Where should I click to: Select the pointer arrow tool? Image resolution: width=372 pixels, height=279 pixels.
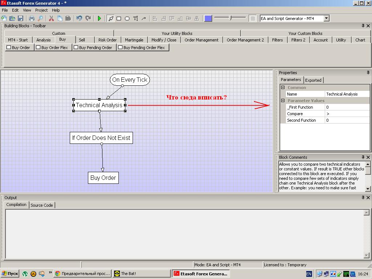pos(111,19)
